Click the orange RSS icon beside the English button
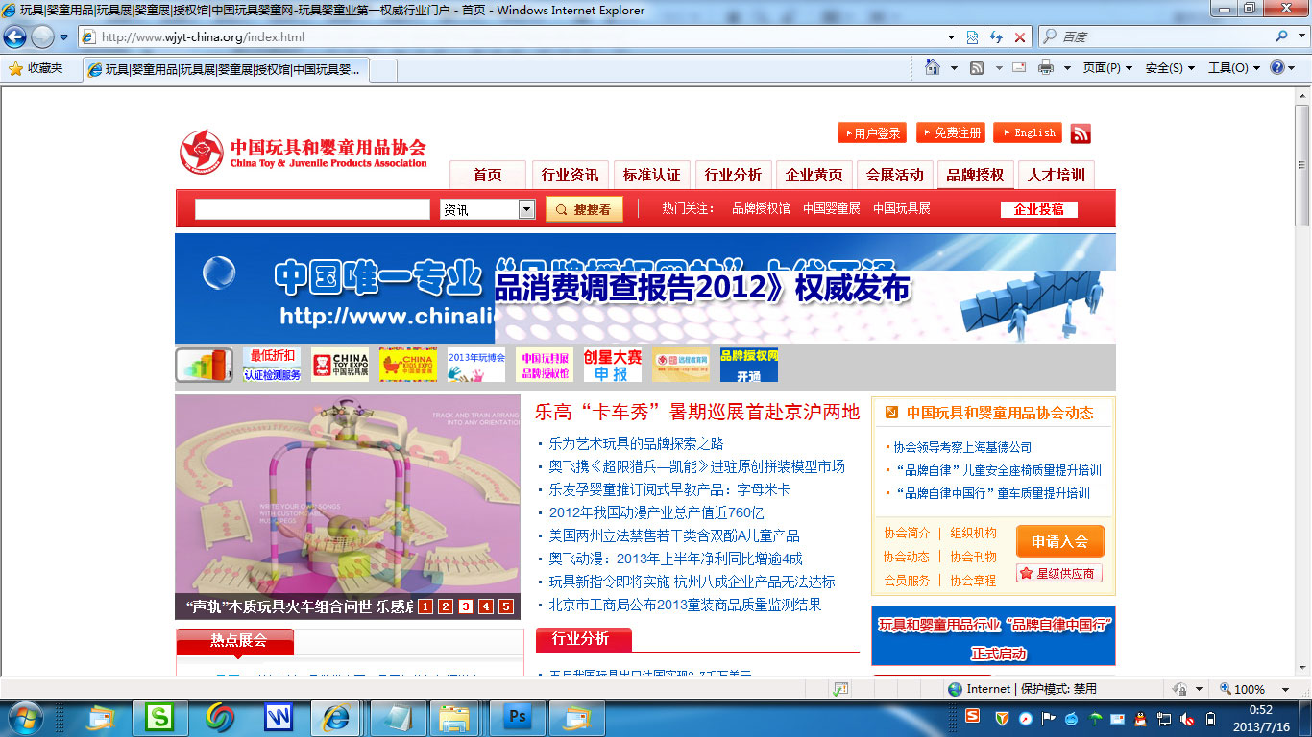Screen dimensions: 1312x737 (x=1081, y=132)
